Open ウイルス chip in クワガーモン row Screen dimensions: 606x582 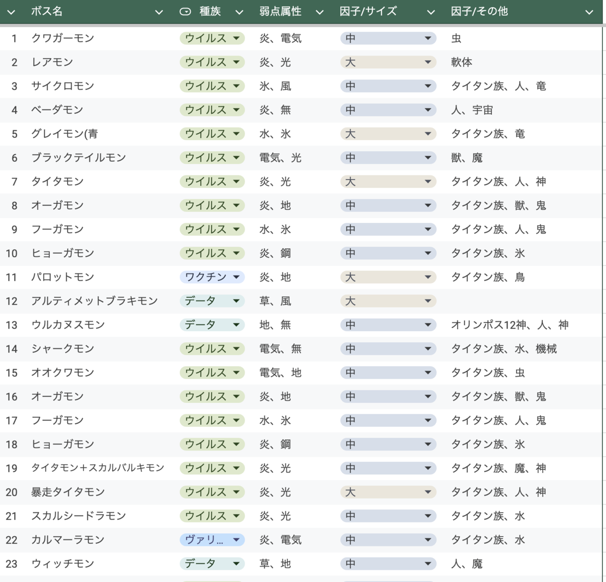coord(212,38)
